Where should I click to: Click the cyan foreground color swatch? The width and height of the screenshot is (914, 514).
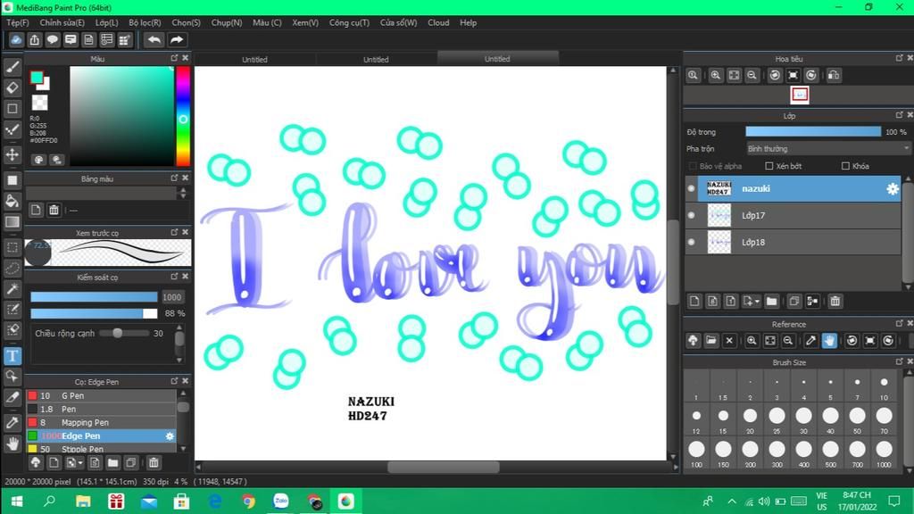[x=36, y=77]
